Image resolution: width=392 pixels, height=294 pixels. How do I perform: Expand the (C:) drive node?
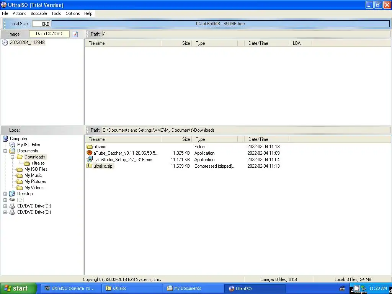click(x=5, y=200)
